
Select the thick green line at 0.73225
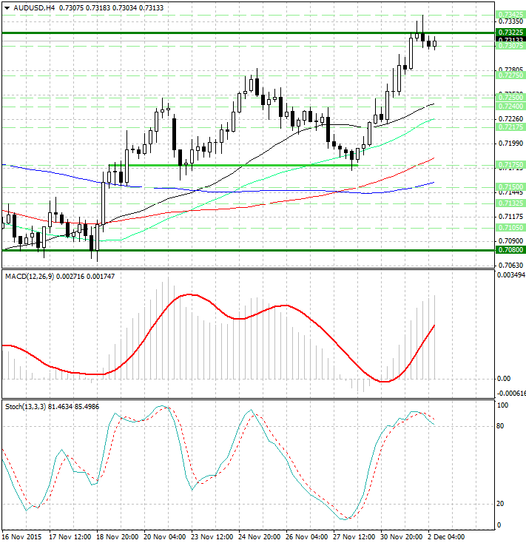pyautogui.click(x=249, y=33)
